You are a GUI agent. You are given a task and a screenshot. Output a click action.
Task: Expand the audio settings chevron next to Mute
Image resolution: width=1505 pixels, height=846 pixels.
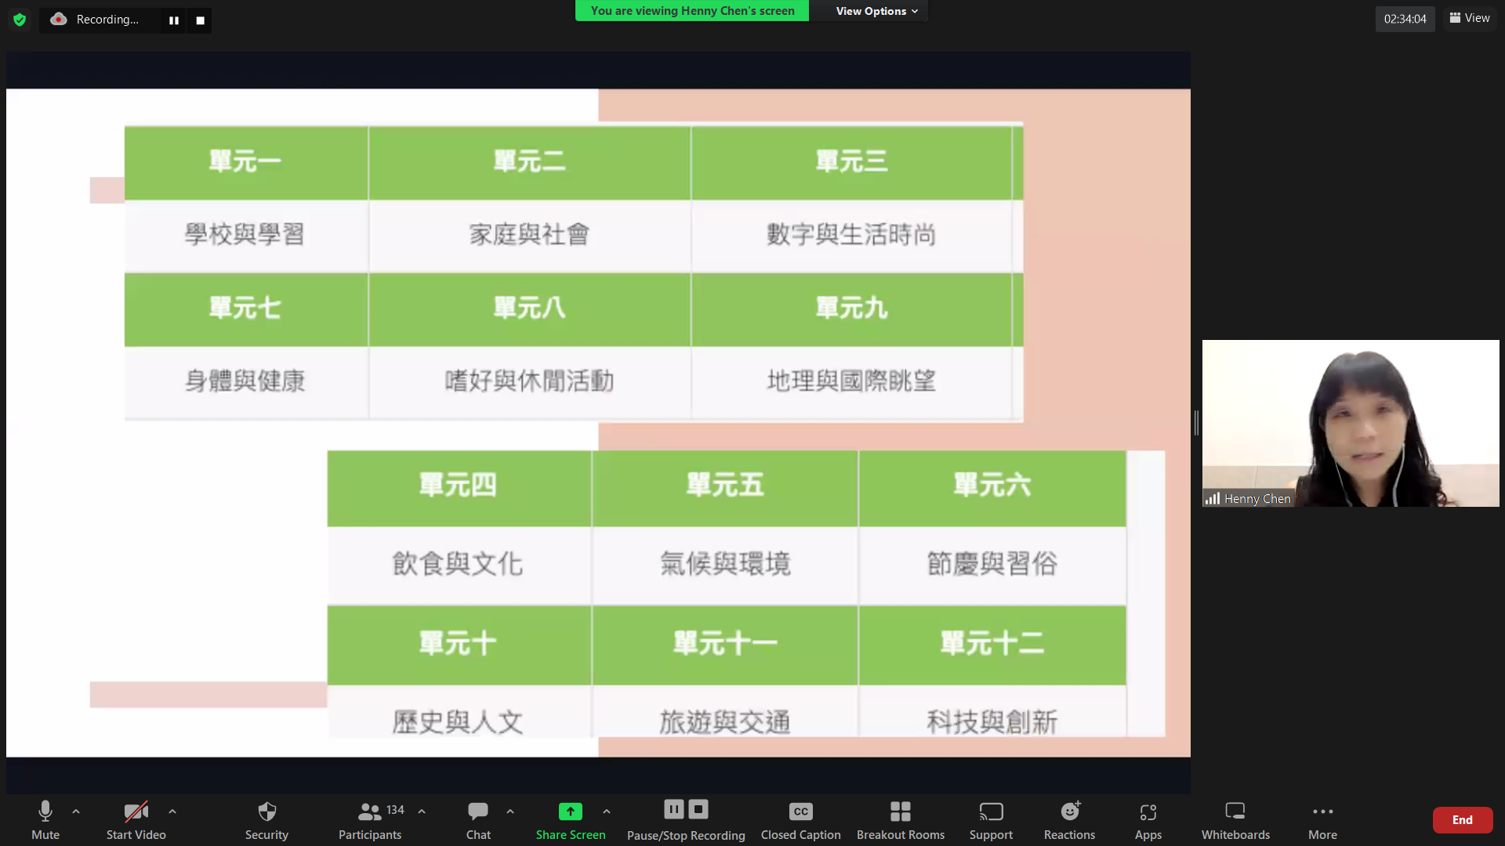[x=75, y=812]
